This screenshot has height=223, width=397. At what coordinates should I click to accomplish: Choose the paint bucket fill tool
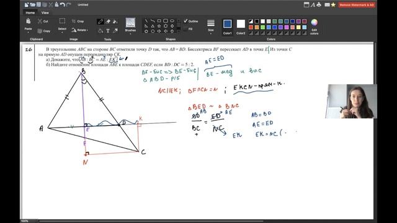pyautogui.click(x=100, y=31)
